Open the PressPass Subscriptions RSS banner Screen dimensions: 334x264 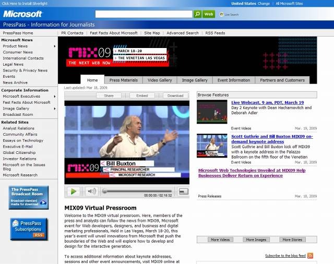click(x=29, y=229)
